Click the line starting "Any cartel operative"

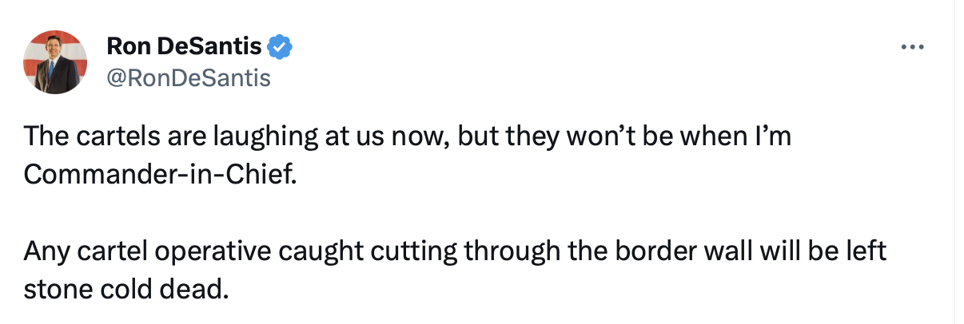click(456, 251)
